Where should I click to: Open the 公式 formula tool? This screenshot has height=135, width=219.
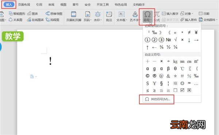157,17
